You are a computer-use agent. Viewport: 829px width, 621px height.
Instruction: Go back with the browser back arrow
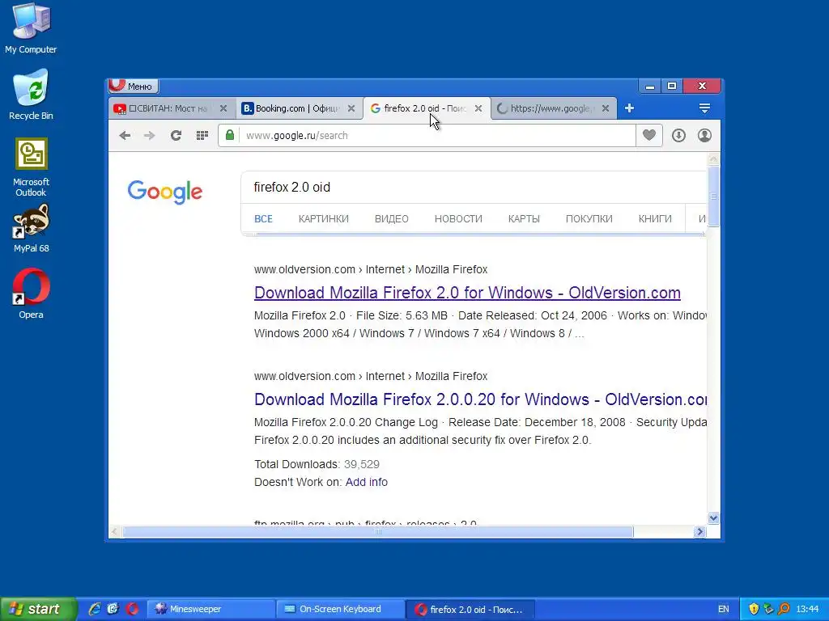click(125, 136)
